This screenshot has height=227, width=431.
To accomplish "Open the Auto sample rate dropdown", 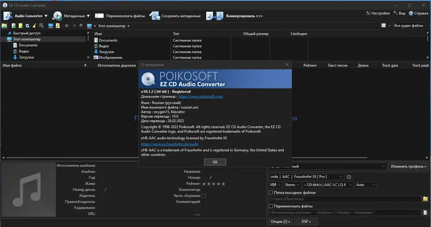I will click(x=365, y=185).
